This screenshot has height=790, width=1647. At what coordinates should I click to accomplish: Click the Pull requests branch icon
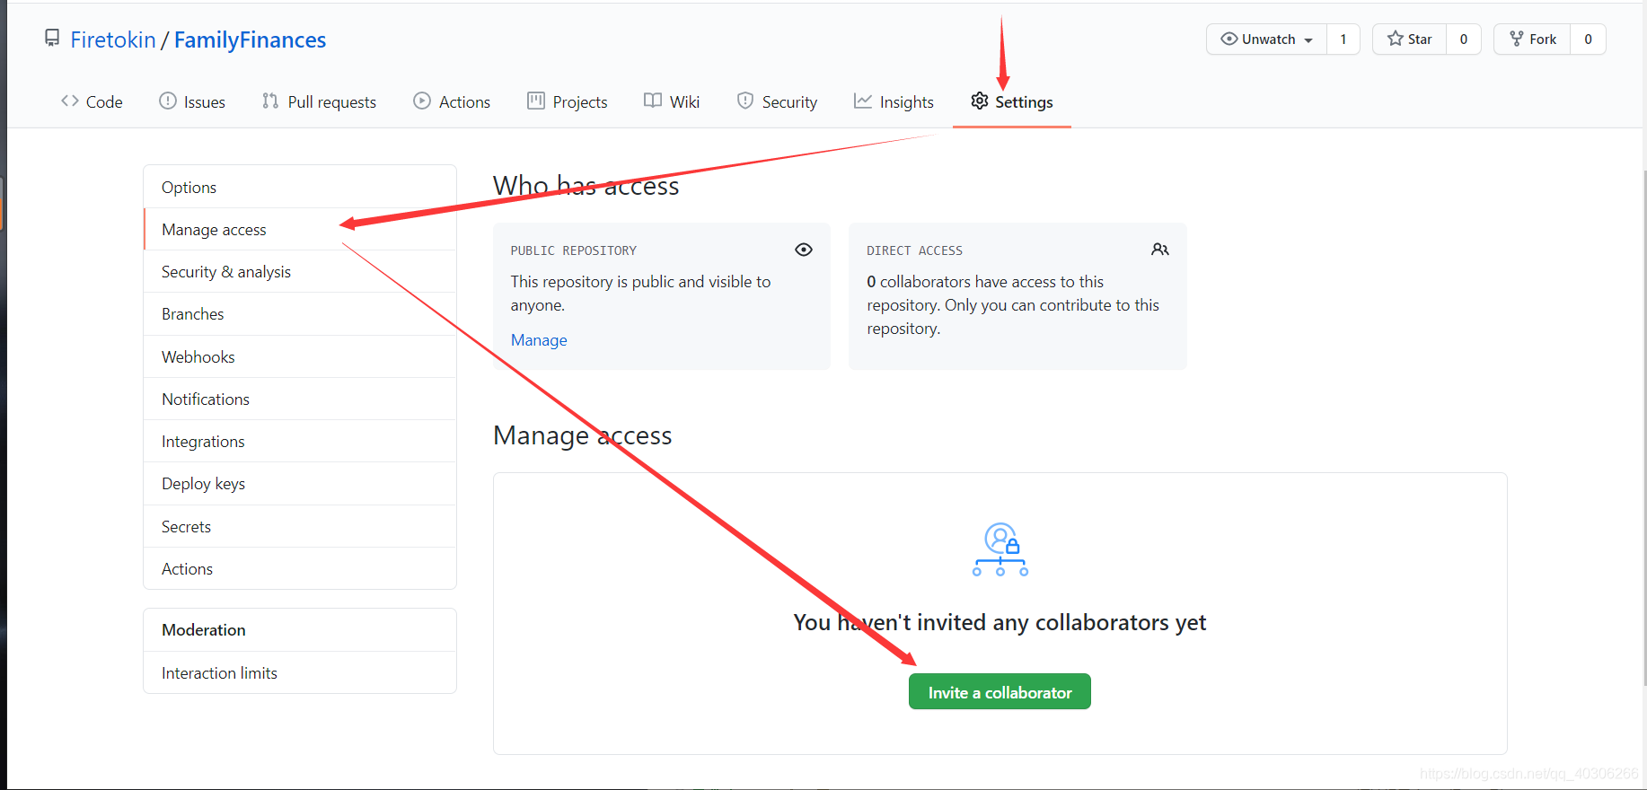(x=270, y=101)
